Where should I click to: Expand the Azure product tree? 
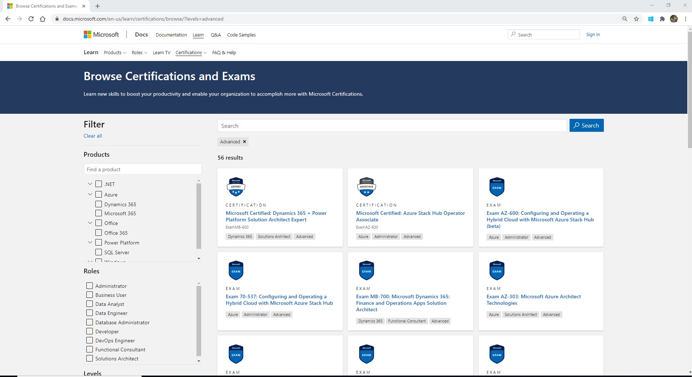pyautogui.click(x=90, y=194)
